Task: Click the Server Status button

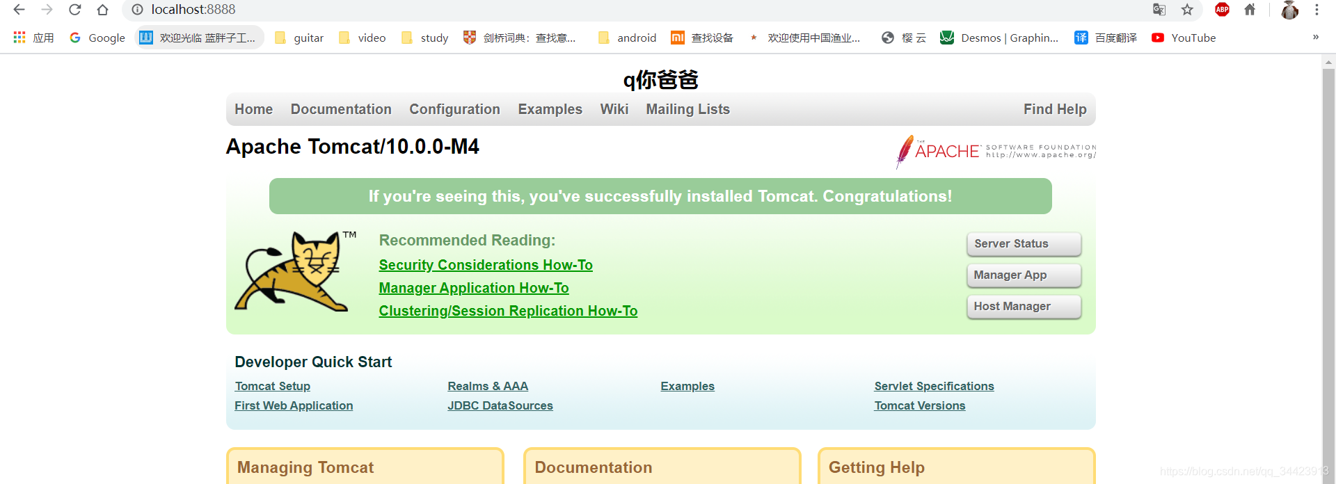Action: click(x=1024, y=244)
